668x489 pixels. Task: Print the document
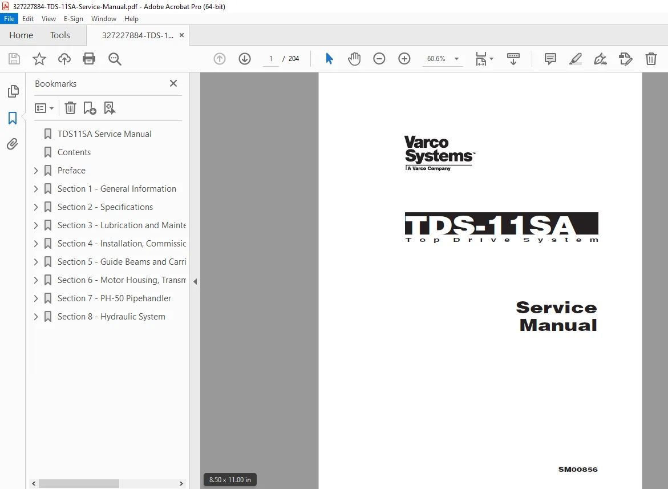tap(89, 59)
